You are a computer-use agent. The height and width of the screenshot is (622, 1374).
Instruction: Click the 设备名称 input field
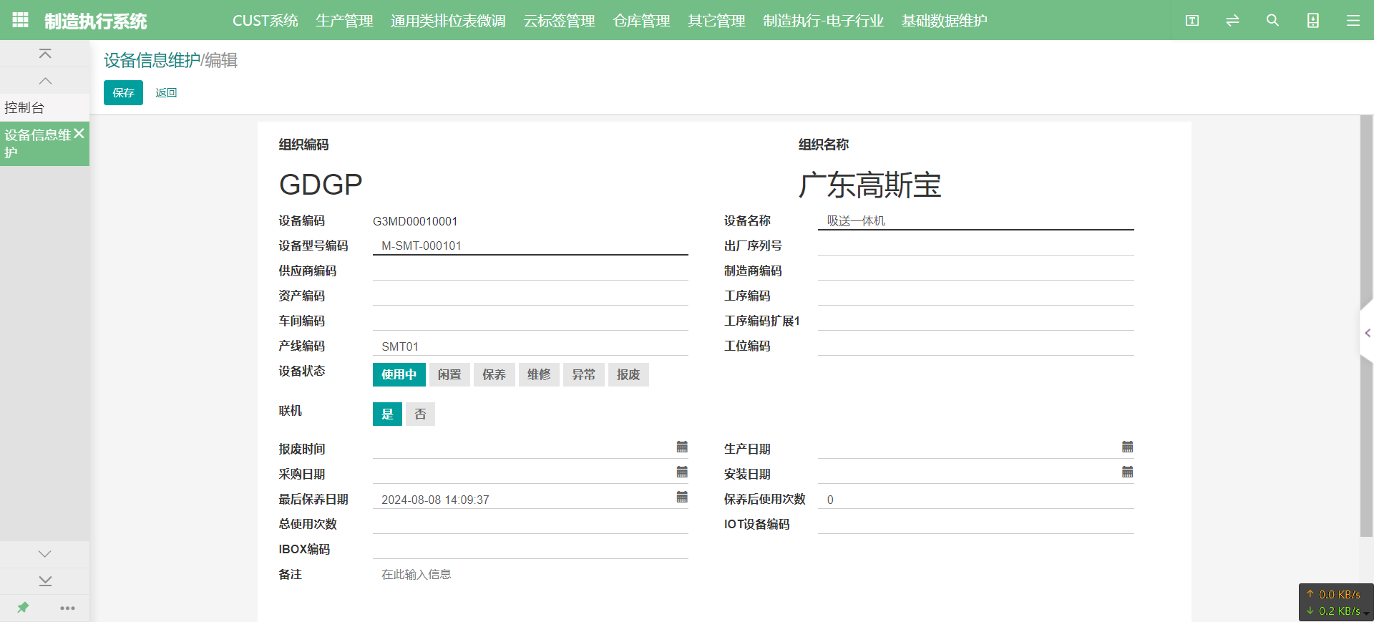(976, 220)
